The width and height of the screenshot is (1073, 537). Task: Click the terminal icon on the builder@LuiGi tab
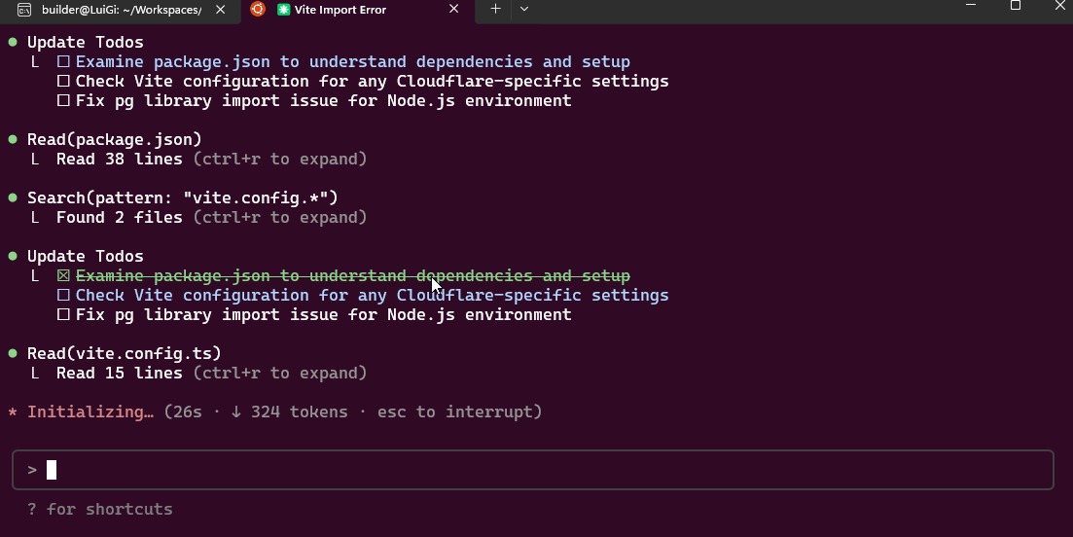(24, 10)
